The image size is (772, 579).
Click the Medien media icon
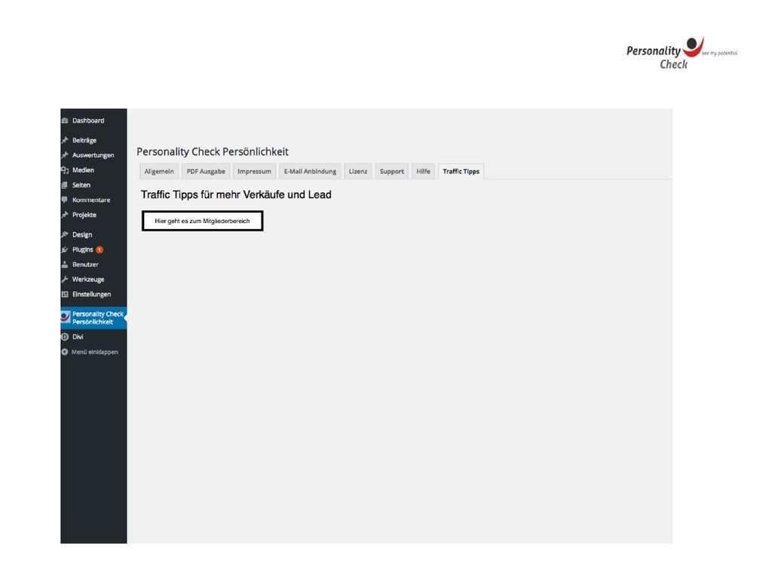pos(65,170)
